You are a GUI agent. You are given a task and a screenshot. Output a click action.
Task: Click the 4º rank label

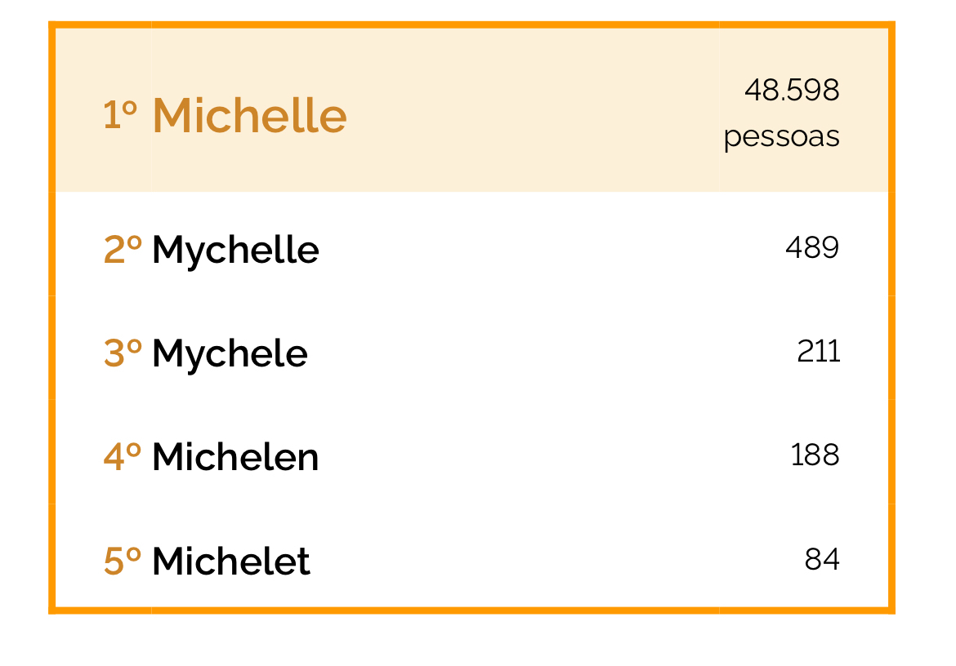[x=123, y=457]
